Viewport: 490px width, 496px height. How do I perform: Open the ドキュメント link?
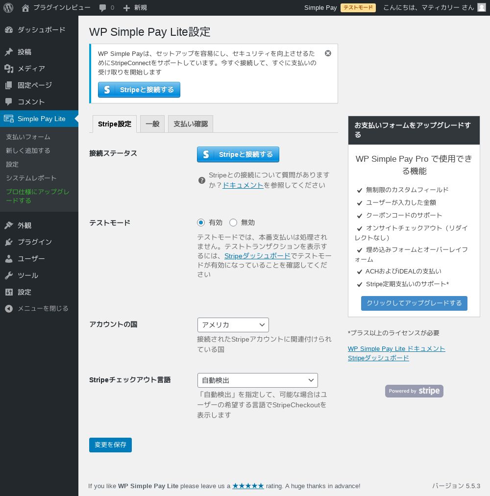click(x=243, y=185)
